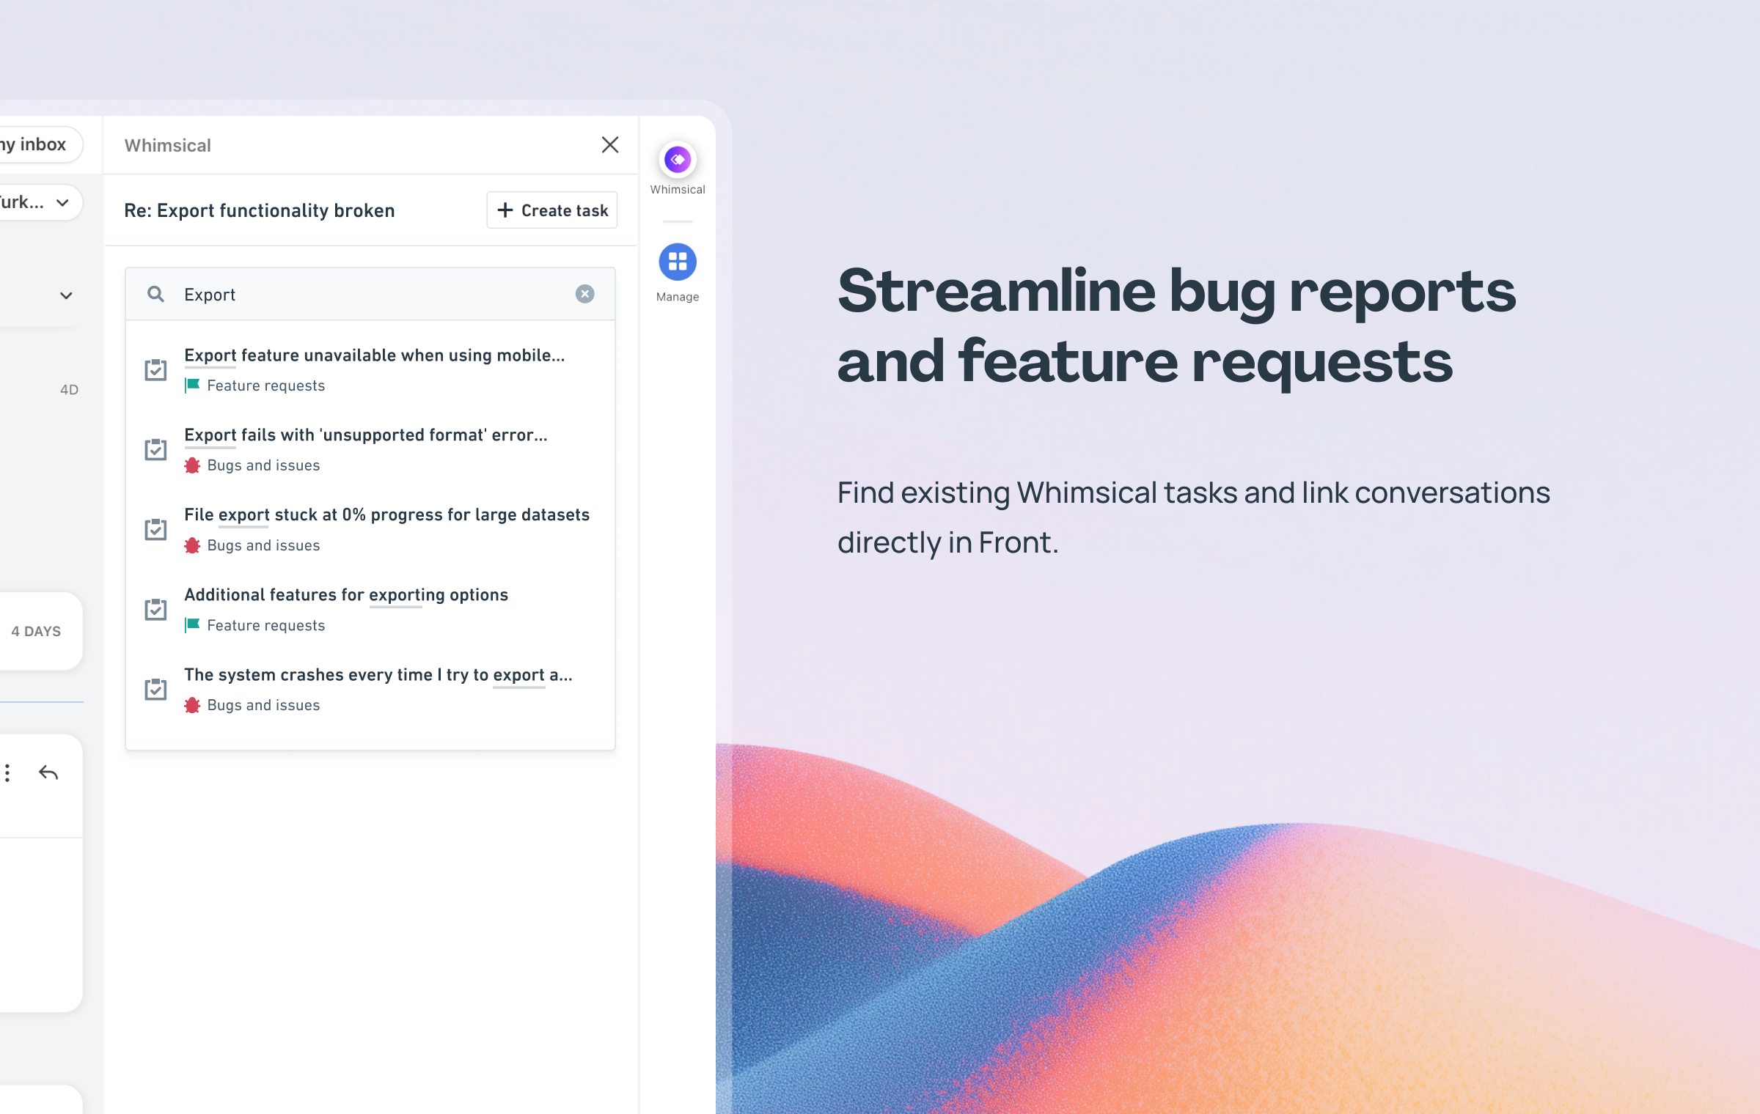Open 'Export fails with unsupported format' task
The height and width of the screenshot is (1114, 1760).
(x=365, y=435)
